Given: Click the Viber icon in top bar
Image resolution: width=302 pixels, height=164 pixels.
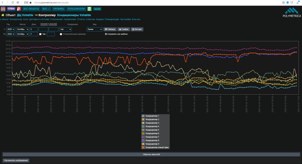Looking at the screenshot, I should tap(11, 9).
